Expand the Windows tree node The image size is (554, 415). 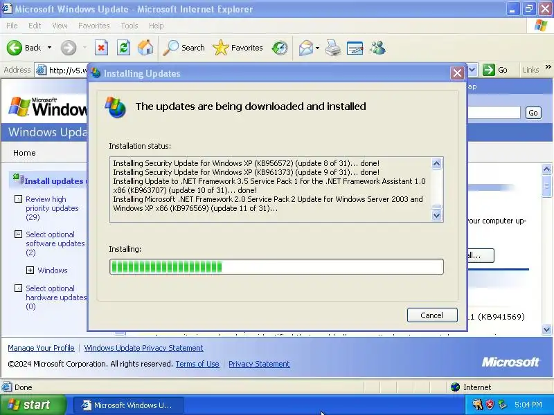[x=30, y=270]
